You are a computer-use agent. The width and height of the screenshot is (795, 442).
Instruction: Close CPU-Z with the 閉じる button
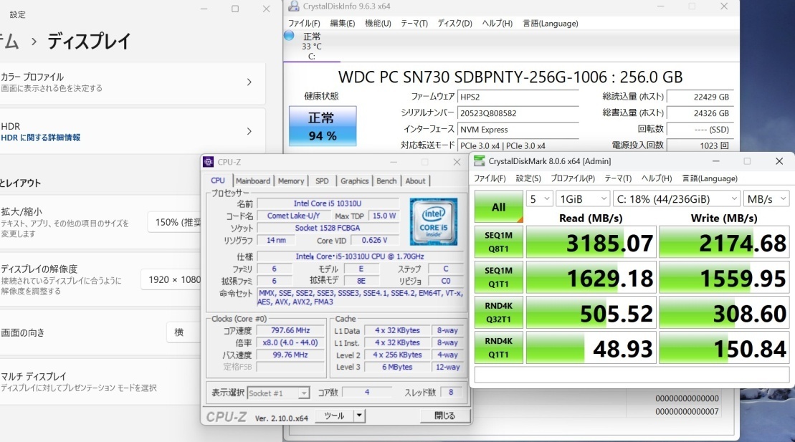pos(444,415)
